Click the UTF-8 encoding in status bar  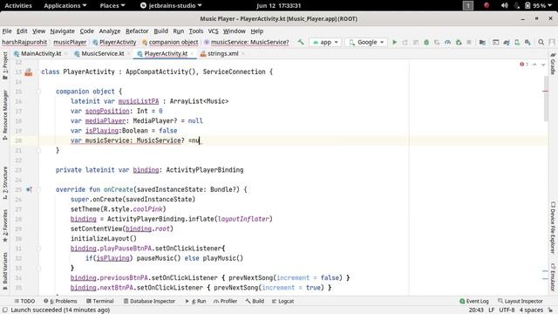507,311
